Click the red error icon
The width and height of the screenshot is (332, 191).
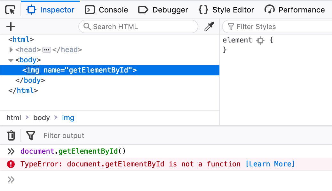[x=11, y=164]
